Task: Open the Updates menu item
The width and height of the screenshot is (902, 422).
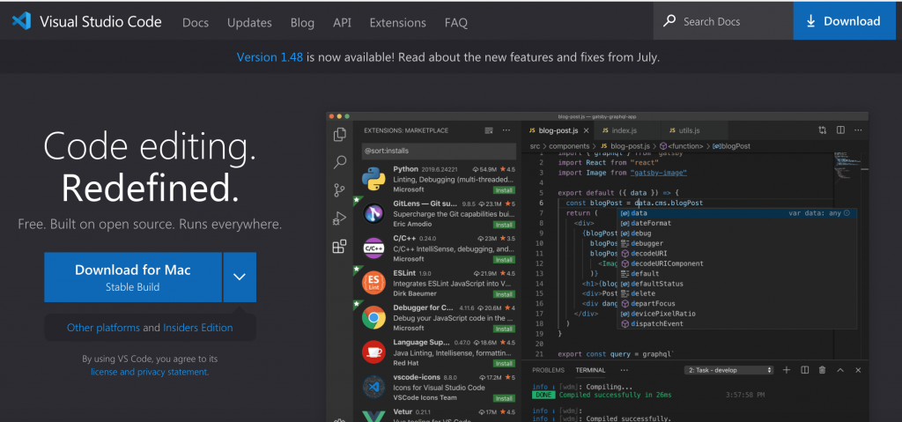Action: [249, 22]
